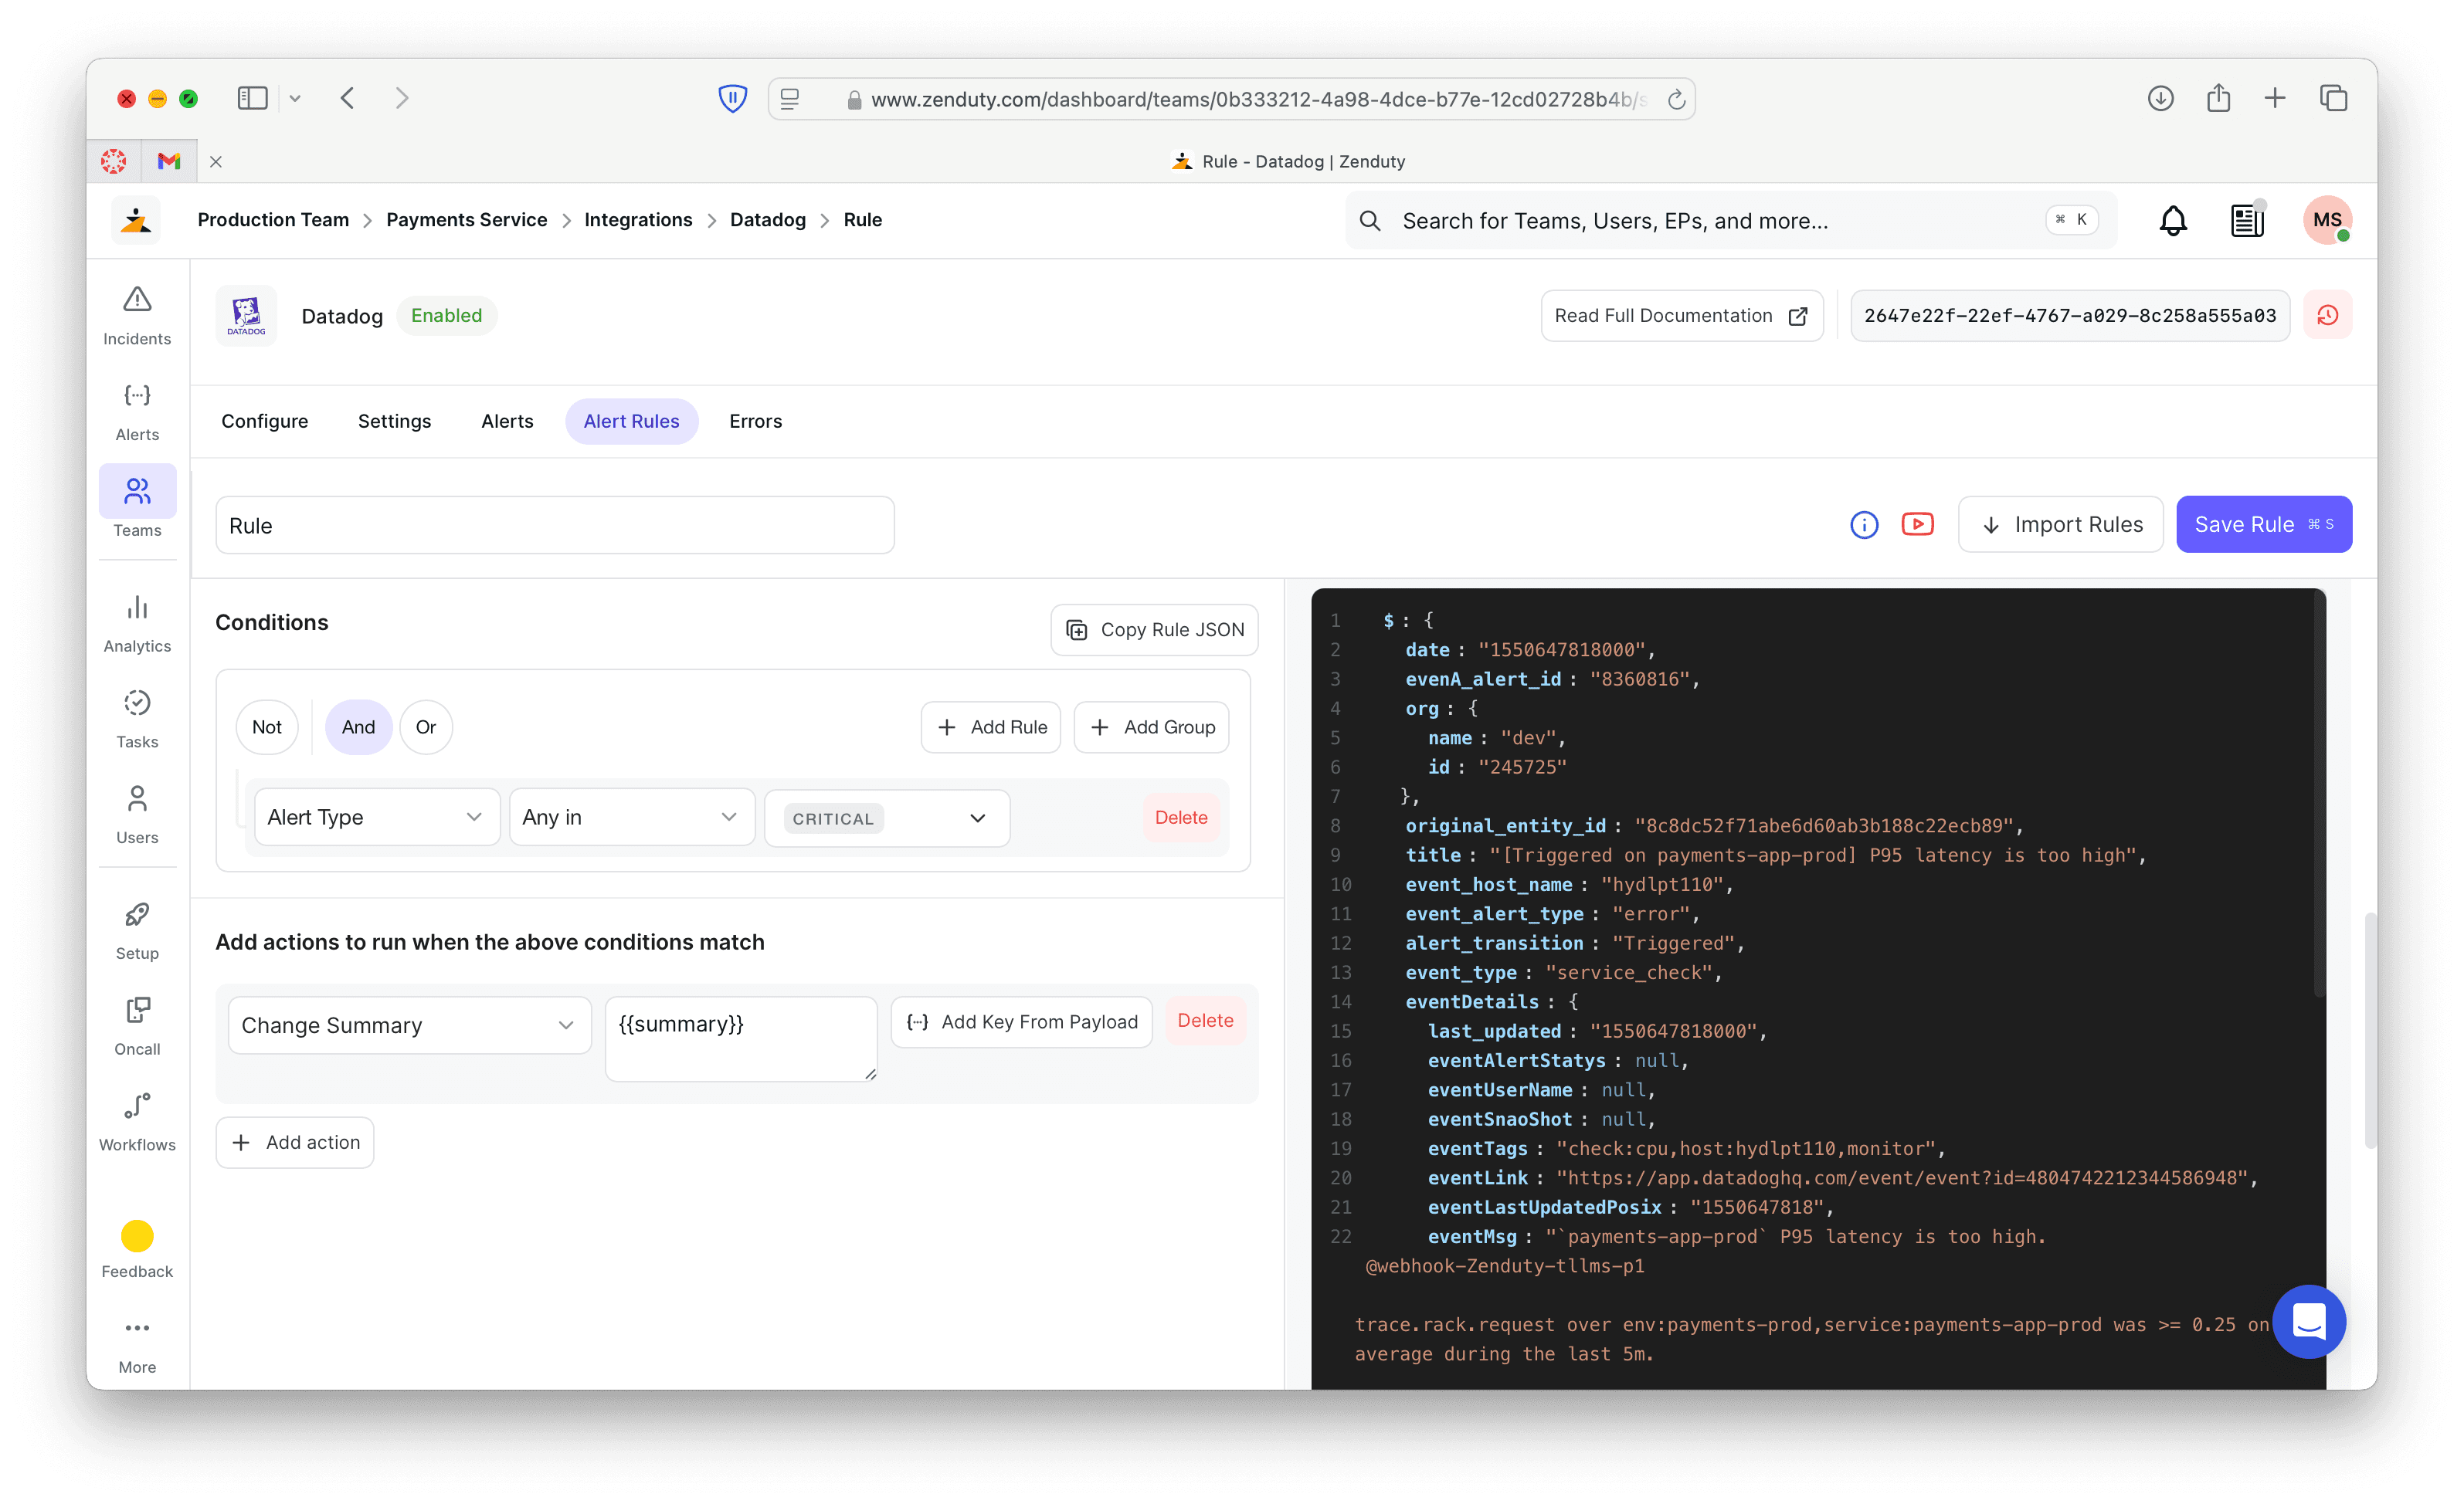Go to Production Team breadcrumb
This screenshot has width=2464, height=1504.
(273, 220)
